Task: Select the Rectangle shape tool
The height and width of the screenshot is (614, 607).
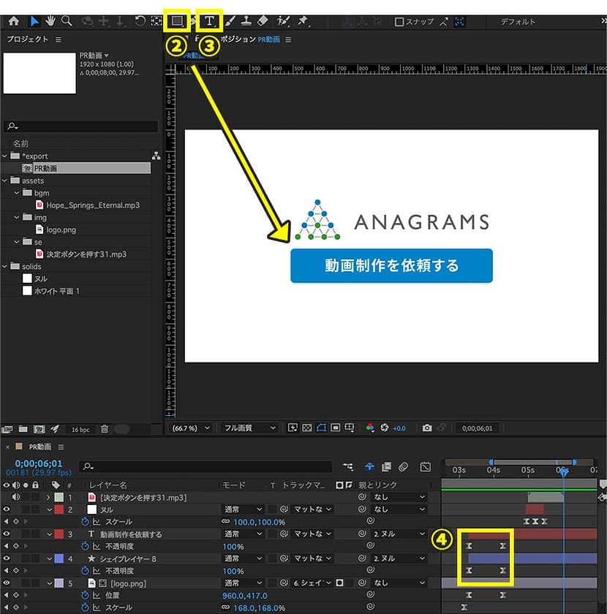Action: click(x=176, y=21)
